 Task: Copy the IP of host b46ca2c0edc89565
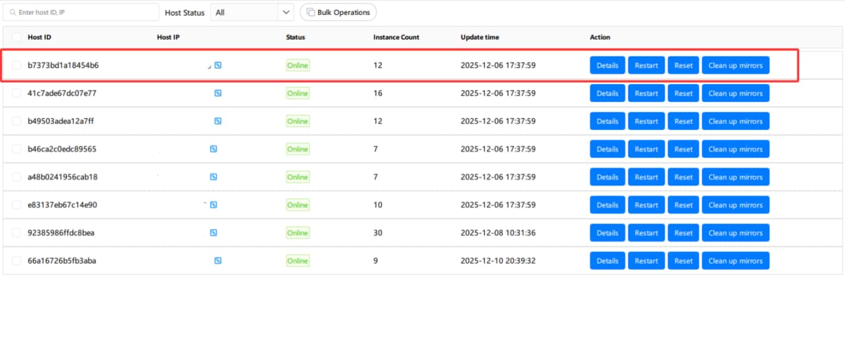214,149
